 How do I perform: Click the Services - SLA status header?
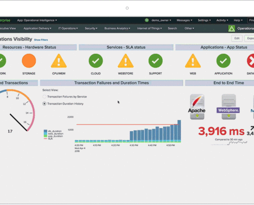tap(126, 47)
